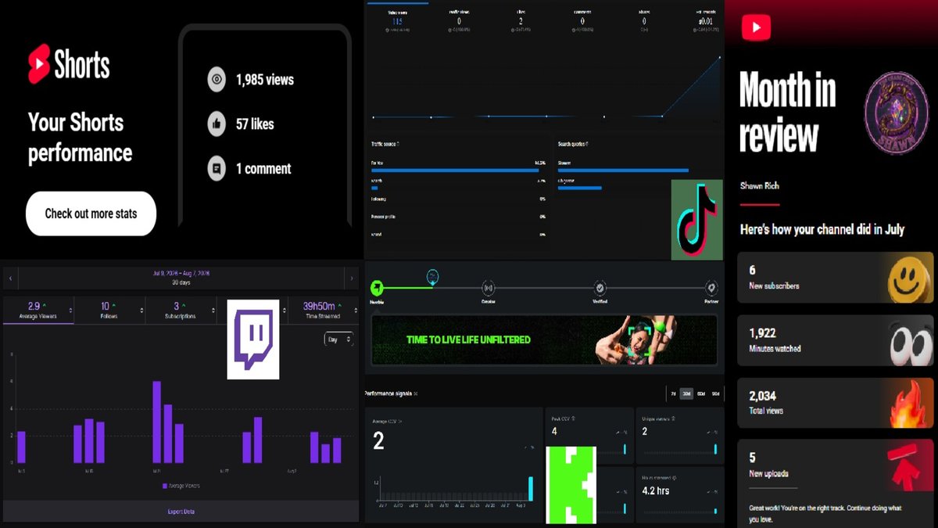The width and height of the screenshot is (938, 528).
Task: Open Subscriptions metric selector arrows
Action: 213,311
